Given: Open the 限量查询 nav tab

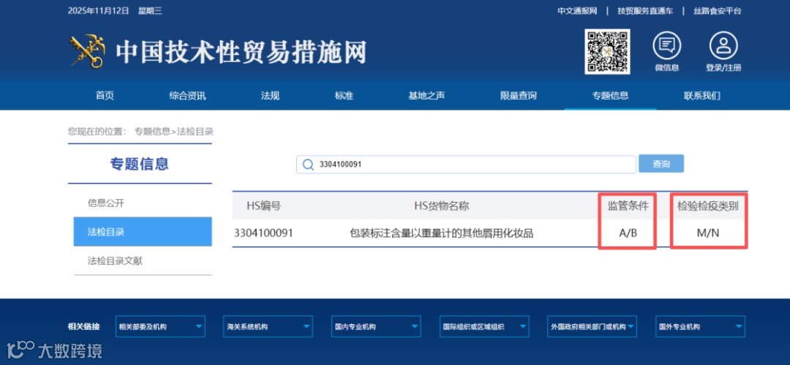Looking at the screenshot, I should (x=519, y=95).
